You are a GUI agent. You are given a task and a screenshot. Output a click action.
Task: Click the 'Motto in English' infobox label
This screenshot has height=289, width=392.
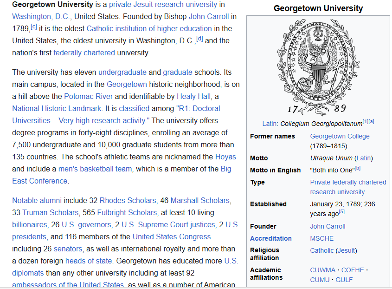click(x=275, y=171)
